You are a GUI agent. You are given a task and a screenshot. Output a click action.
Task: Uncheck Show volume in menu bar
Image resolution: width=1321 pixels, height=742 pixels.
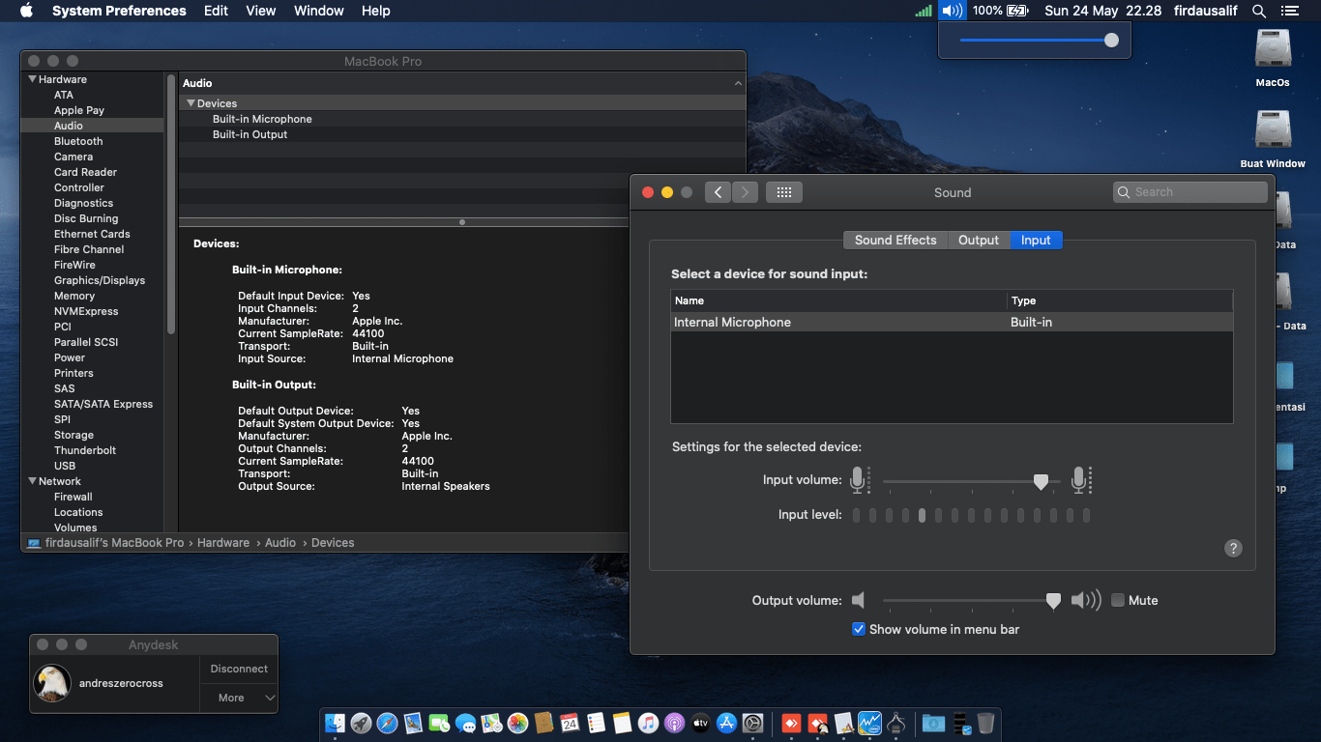(x=859, y=629)
